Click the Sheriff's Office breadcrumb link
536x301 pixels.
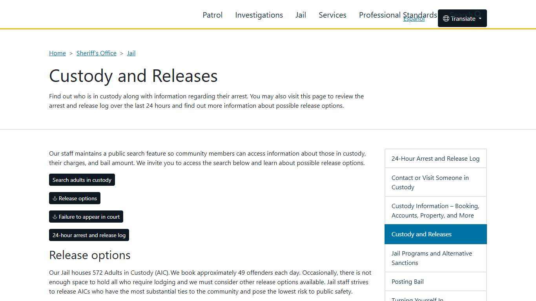click(96, 53)
